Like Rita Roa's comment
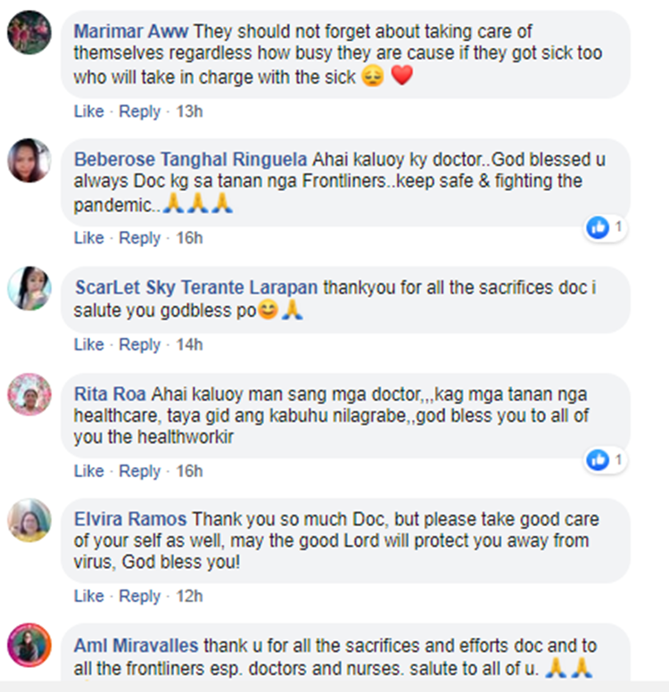669x692 pixels. click(89, 471)
